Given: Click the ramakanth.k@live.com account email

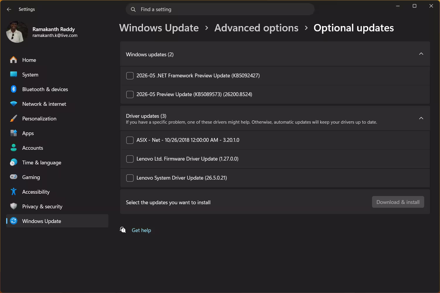Looking at the screenshot, I should point(55,35).
